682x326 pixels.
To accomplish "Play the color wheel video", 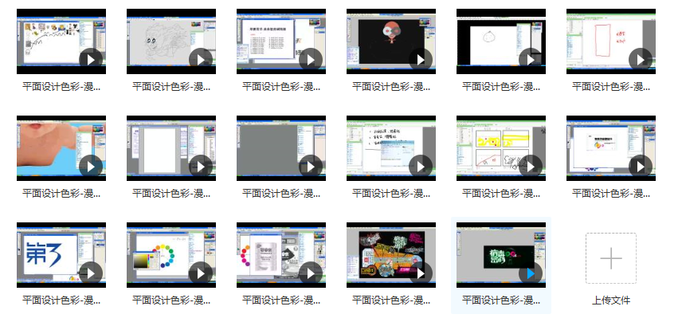I will (201, 273).
